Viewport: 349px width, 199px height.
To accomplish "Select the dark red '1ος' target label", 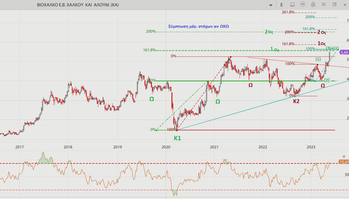I will (322, 43).
